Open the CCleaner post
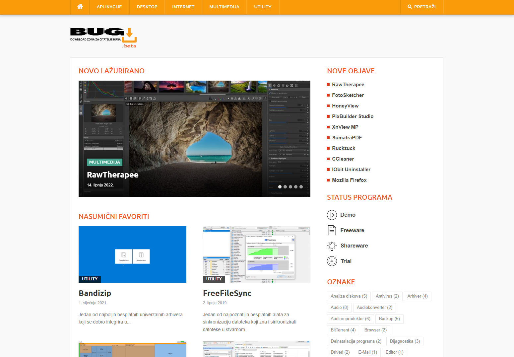The width and height of the screenshot is (514, 357). pos(343,159)
